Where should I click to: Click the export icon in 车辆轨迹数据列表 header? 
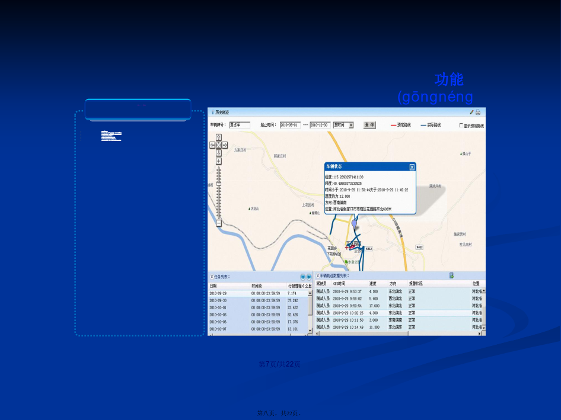pos(451,275)
